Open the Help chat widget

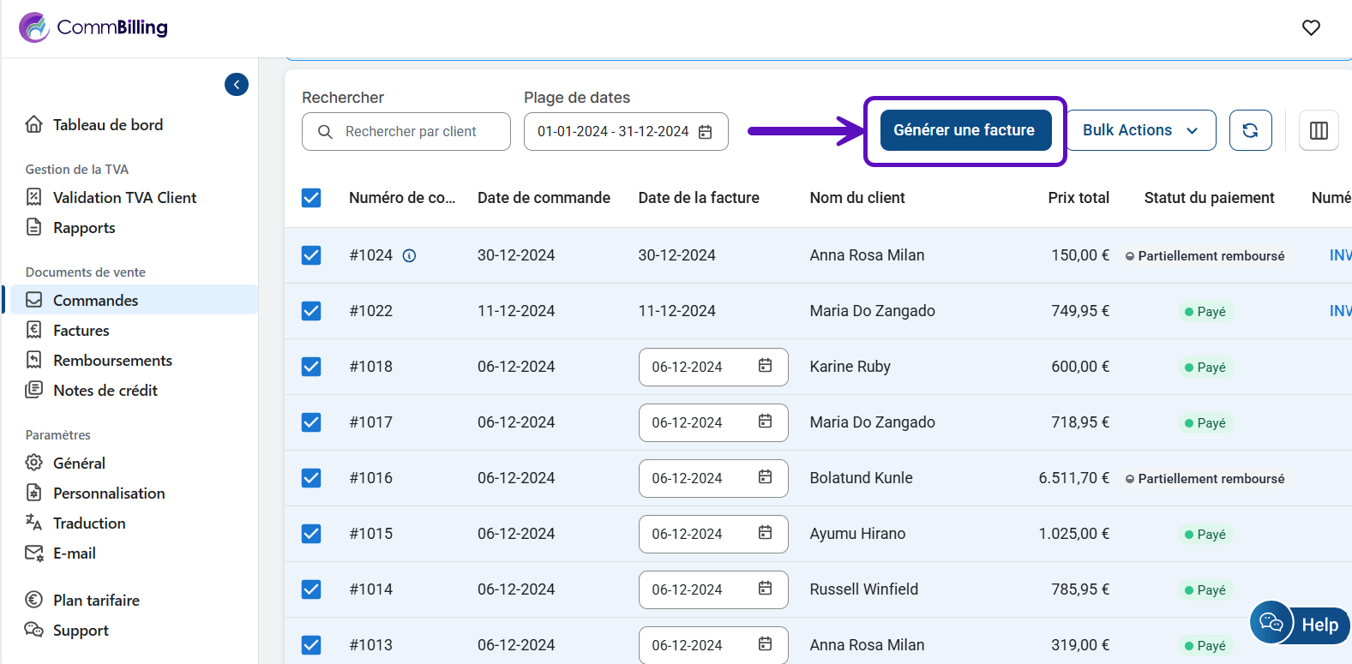click(x=1300, y=624)
